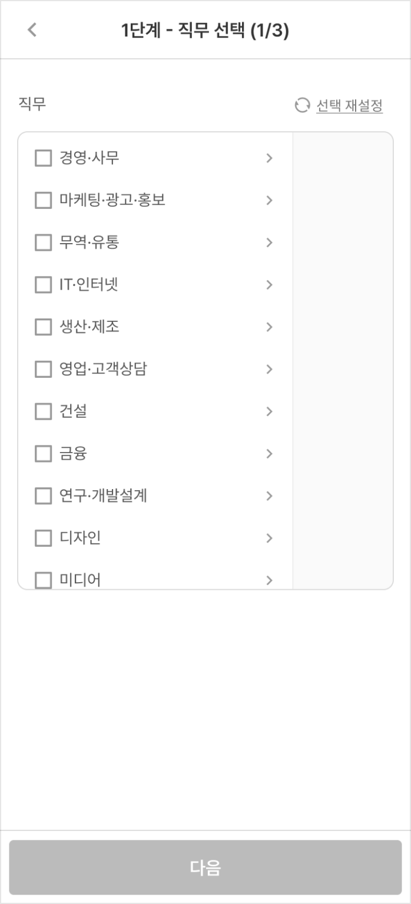Viewport: 411px width, 904px height.
Task: Check the 경영·사무 checkbox
Action: pos(44,158)
